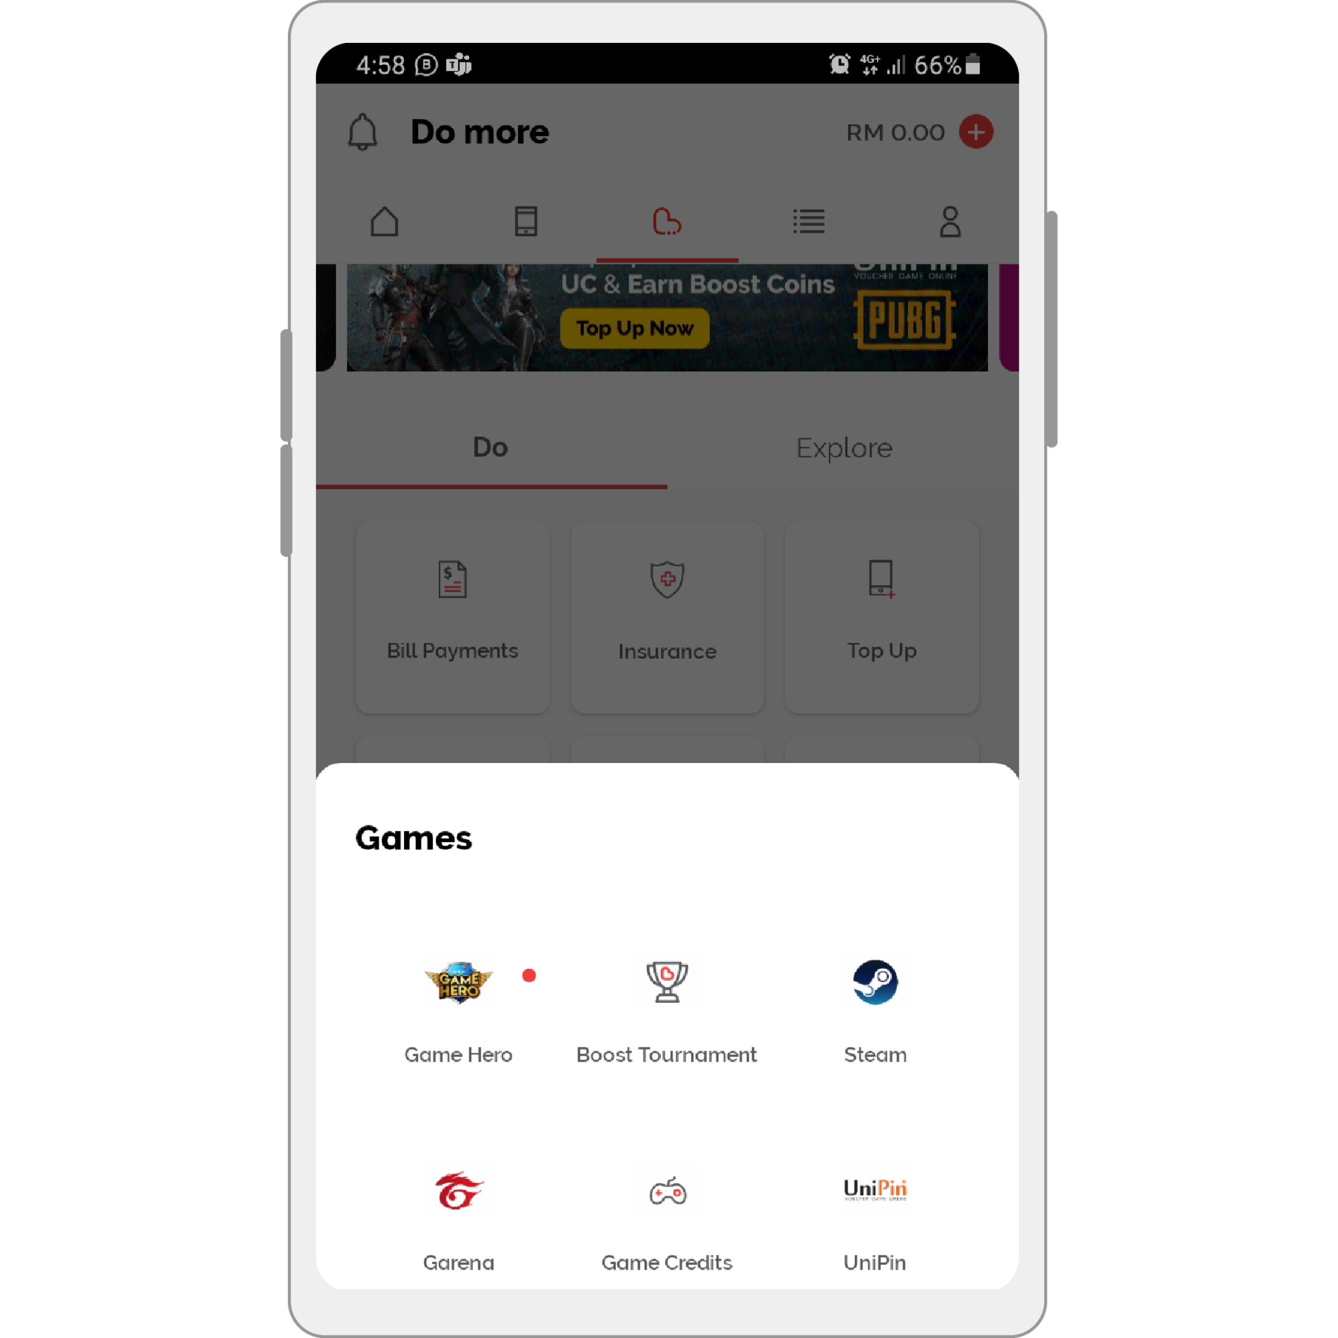Open Steam game store
The height and width of the screenshot is (1338, 1338).
pyautogui.click(x=875, y=980)
